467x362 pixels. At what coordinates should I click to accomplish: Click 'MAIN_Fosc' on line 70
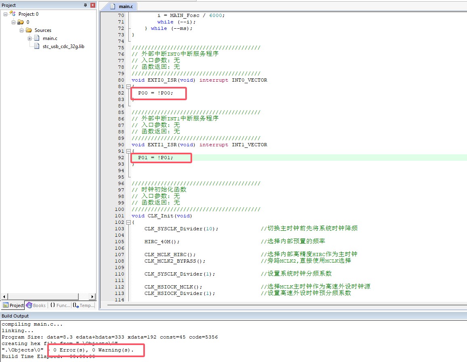click(184, 15)
